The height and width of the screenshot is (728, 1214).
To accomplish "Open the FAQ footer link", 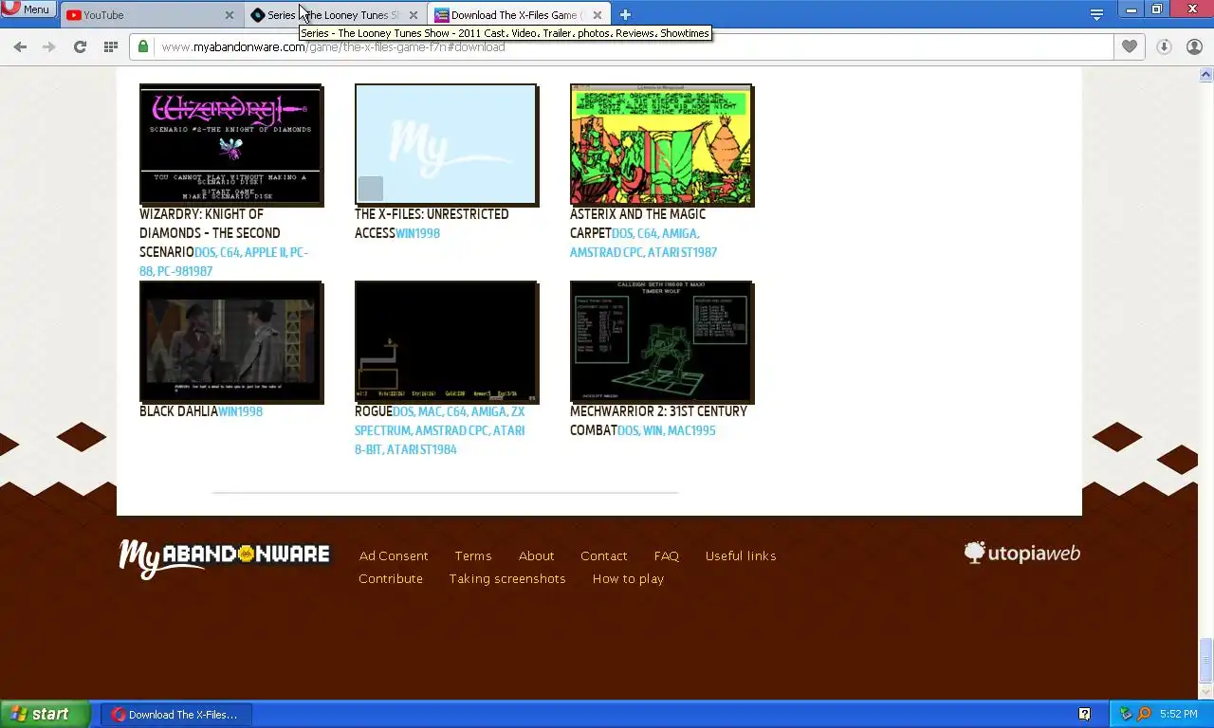I will click(667, 555).
